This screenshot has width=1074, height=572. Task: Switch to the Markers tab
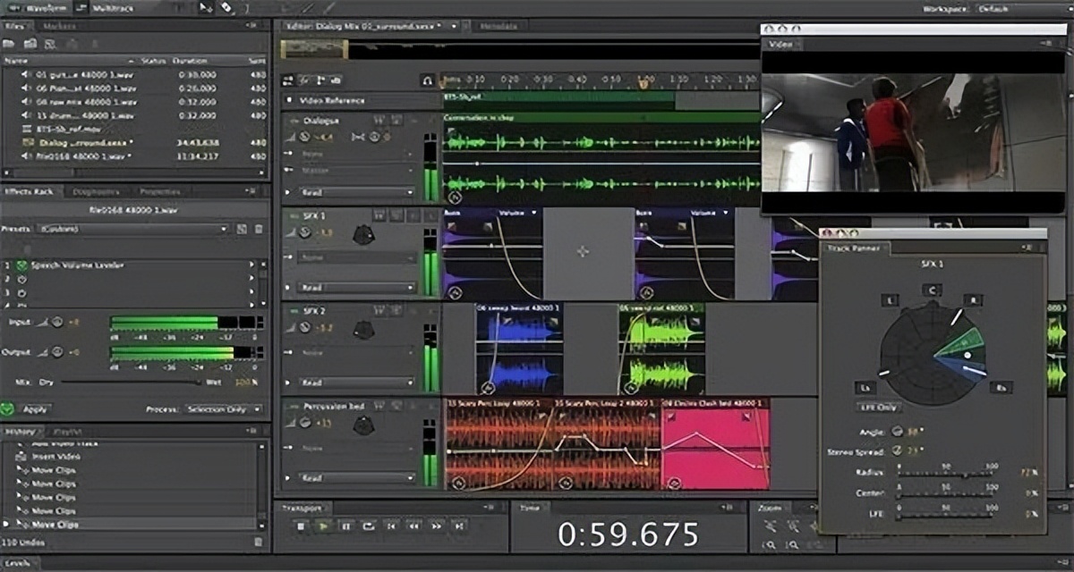point(59,26)
